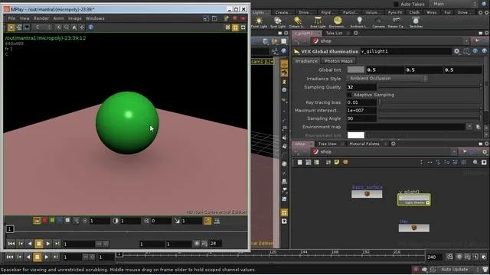Play forward on Houdini main playbar
This screenshot has width=490, height=275.
click(46, 257)
